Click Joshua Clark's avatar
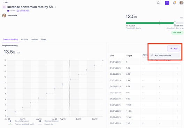 tap(4, 16)
